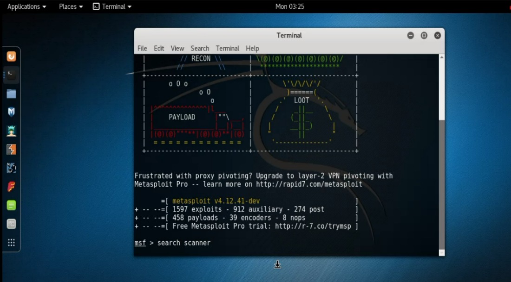Minimize the Terminal window

(x=411, y=35)
